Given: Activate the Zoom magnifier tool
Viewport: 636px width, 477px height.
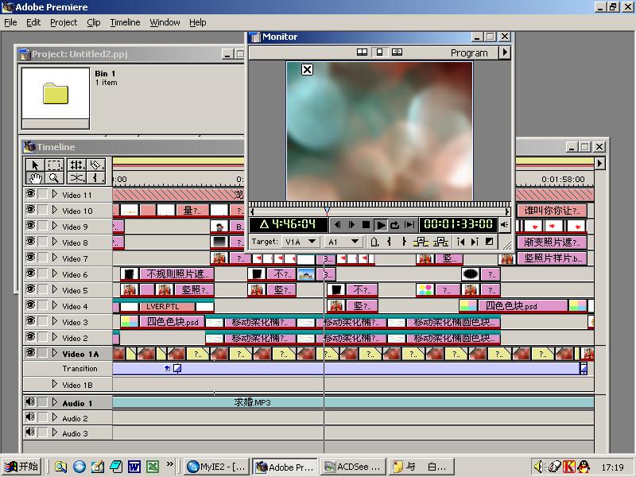Looking at the screenshot, I should (55, 177).
